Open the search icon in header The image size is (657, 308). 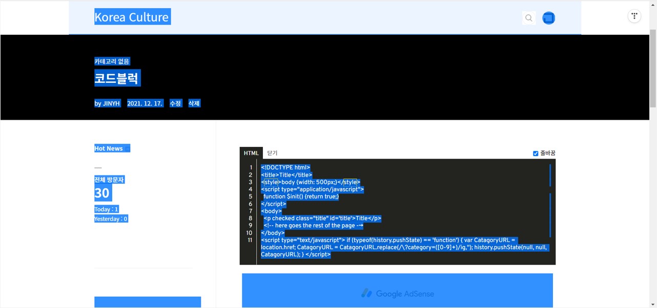(x=529, y=18)
